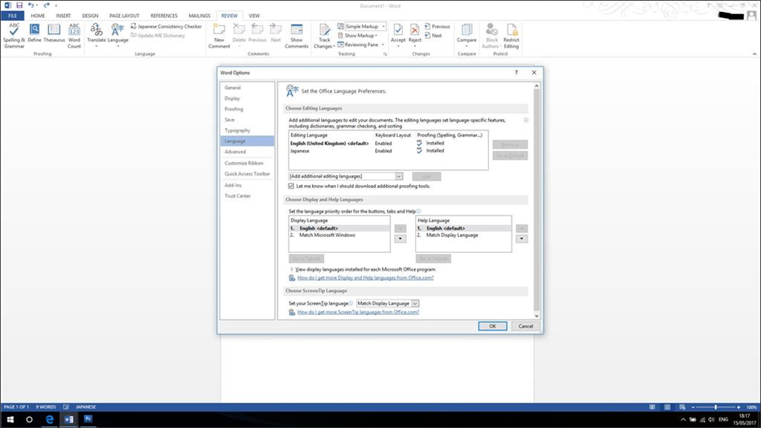This screenshot has width=761, height=428.
Task: Click JAPANESE language indicator in status bar
Action: point(86,407)
